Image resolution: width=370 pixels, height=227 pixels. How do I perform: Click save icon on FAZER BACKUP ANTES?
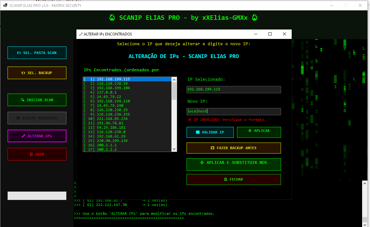(212, 148)
